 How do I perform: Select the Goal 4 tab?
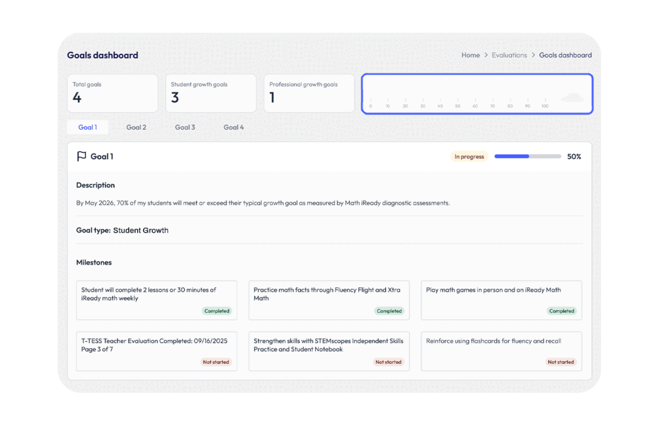click(x=234, y=127)
